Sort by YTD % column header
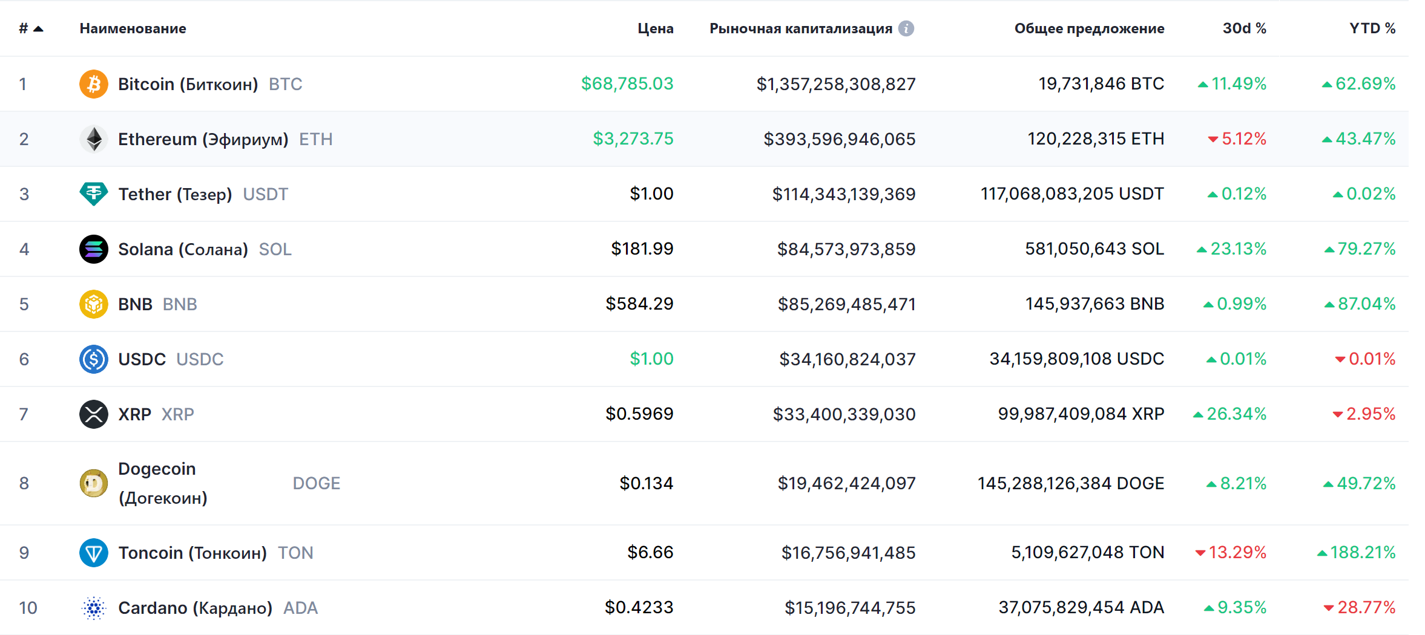Image resolution: width=1425 pixels, height=635 pixels. coord(1372,28)
